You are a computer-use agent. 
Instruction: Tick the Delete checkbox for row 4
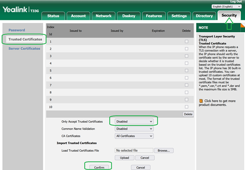point(187,63)
